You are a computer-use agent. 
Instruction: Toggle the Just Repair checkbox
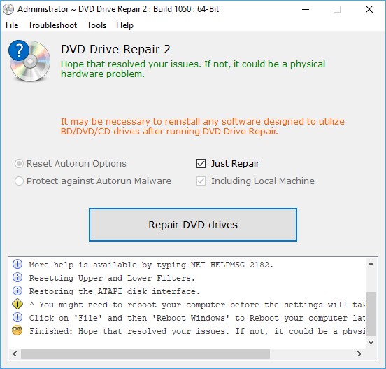tap(201, 163)
